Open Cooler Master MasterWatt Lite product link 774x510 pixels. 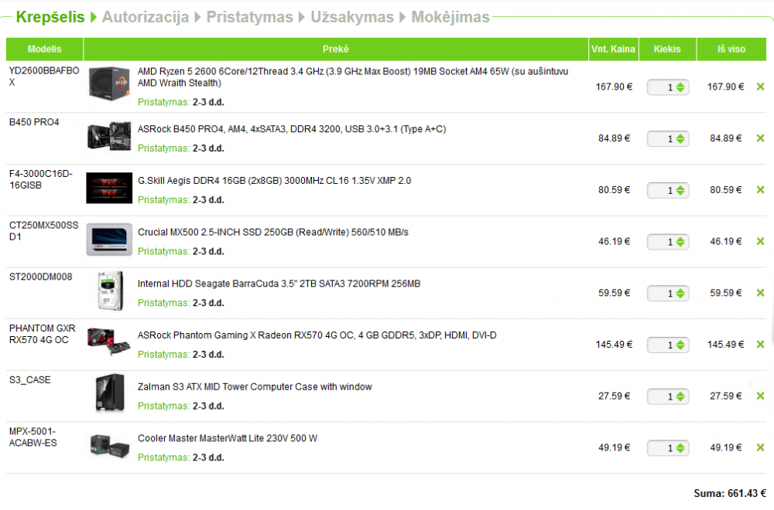click(x=228, y=439)
